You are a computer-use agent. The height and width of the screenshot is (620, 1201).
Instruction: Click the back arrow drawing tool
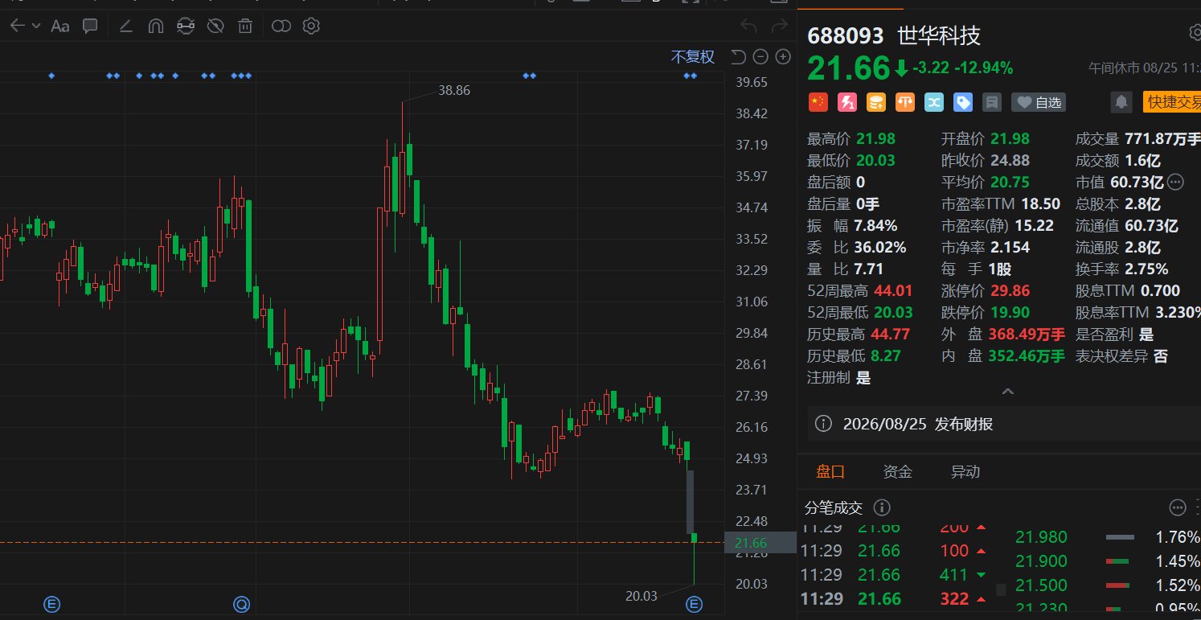tap(17, 26)
